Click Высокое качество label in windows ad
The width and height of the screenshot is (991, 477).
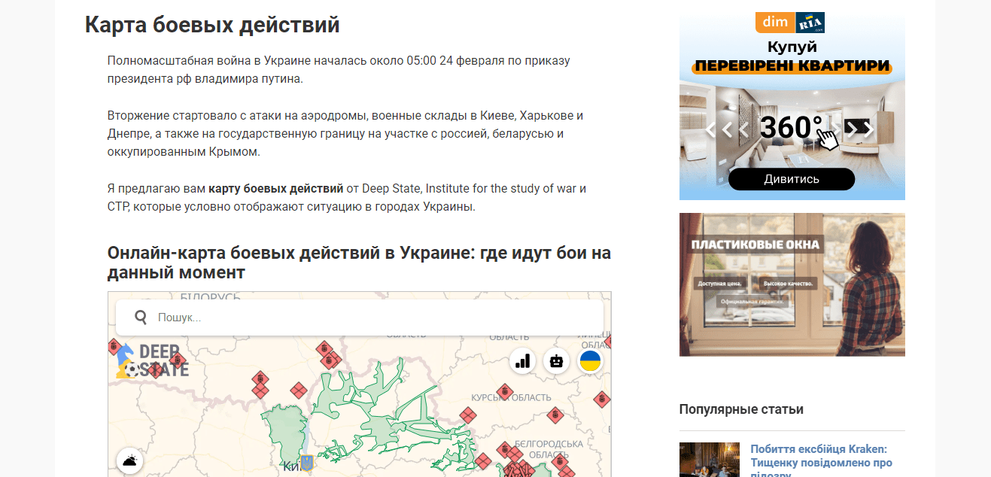click(789, 284)
